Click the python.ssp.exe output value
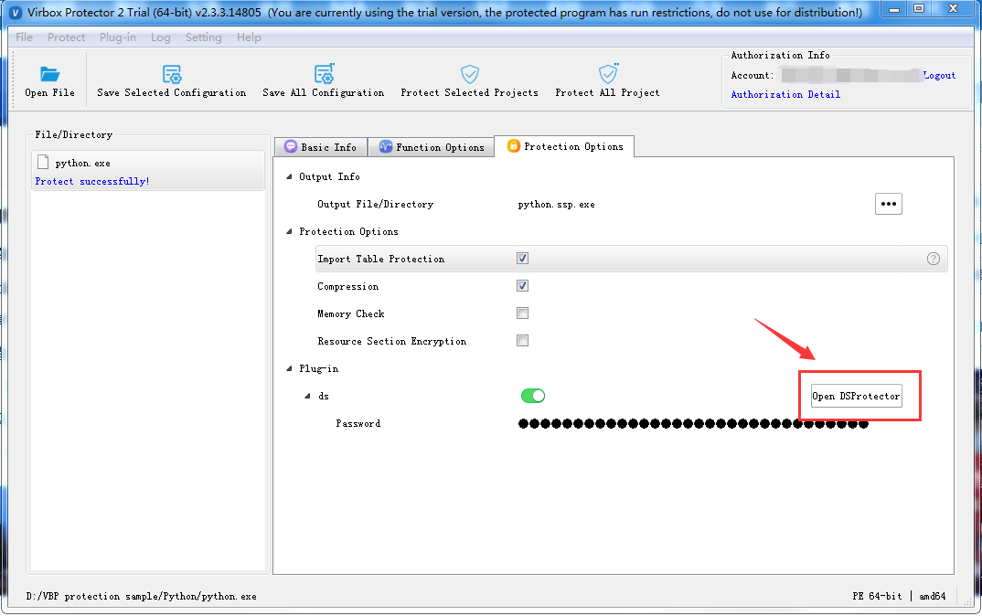 [x=556, y=205]
